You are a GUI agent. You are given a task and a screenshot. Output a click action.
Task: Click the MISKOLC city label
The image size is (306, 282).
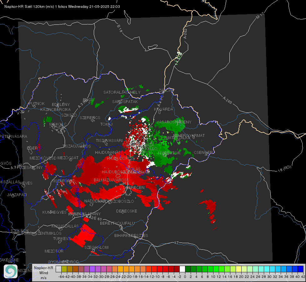(58, 124)
